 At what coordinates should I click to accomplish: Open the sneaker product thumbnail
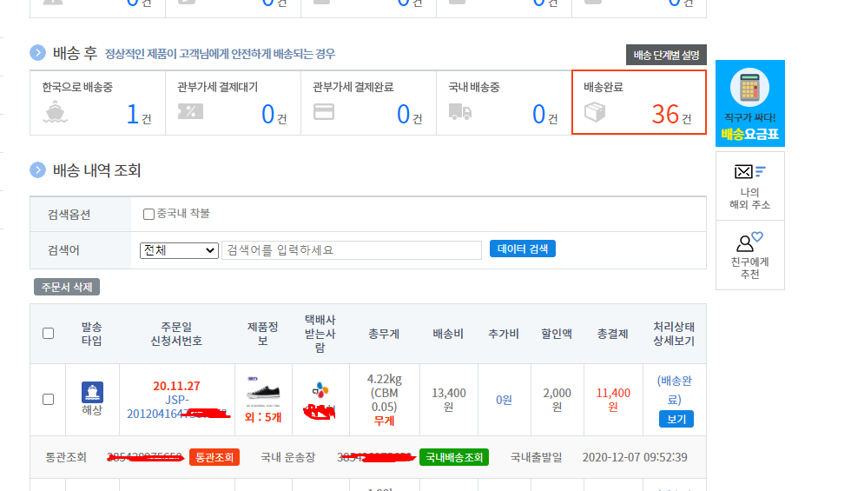point(263,391)
